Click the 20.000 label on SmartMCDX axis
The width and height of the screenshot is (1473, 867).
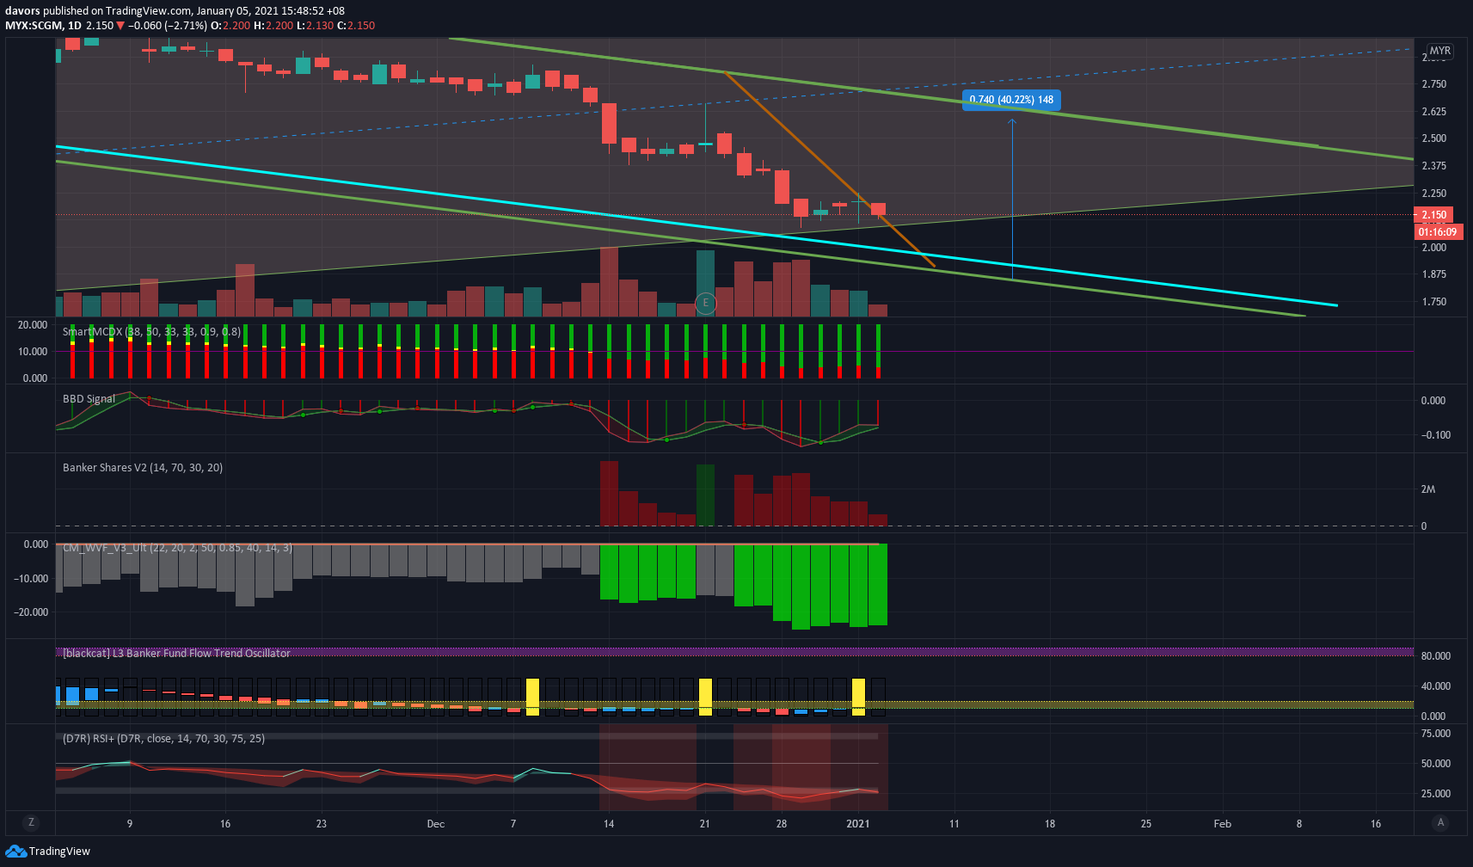pyautogui.click(x=33, y=325)
